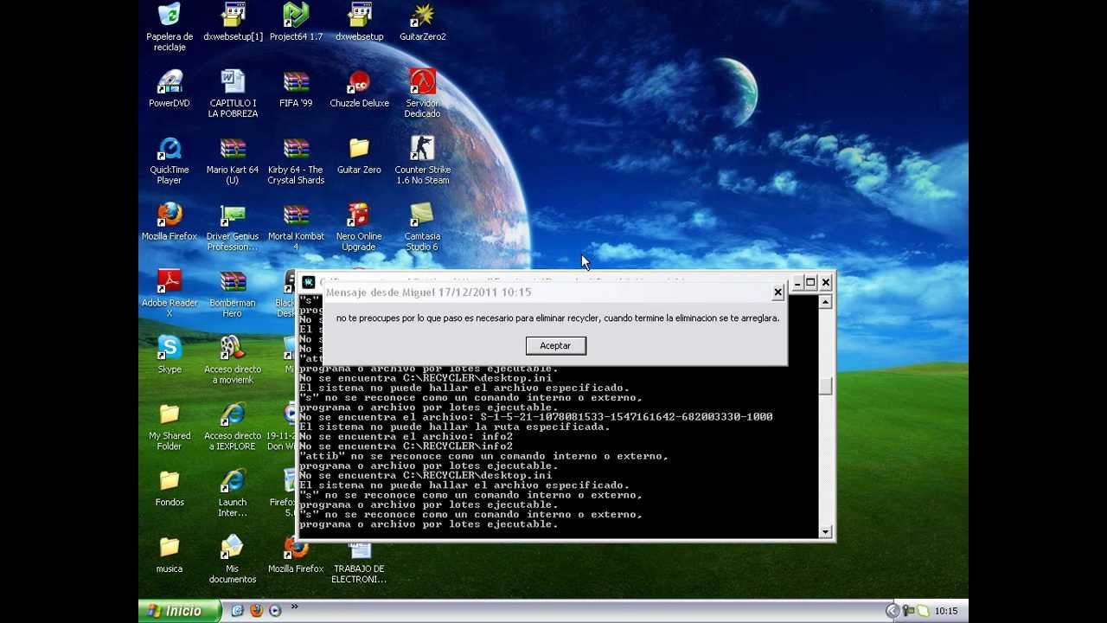
Task: Click the message text about eliminar recycler
Action: click(x=557, y=318)
